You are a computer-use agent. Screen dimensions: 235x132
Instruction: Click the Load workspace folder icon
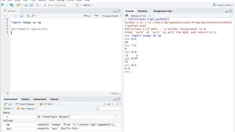tap(5, 104)
